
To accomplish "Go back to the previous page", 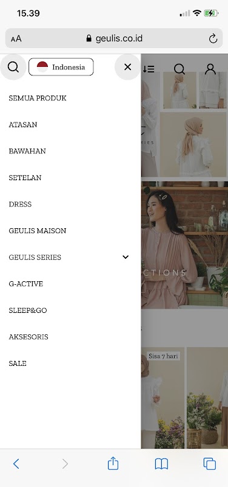I will pyautogui.click(x=16, y=464).
